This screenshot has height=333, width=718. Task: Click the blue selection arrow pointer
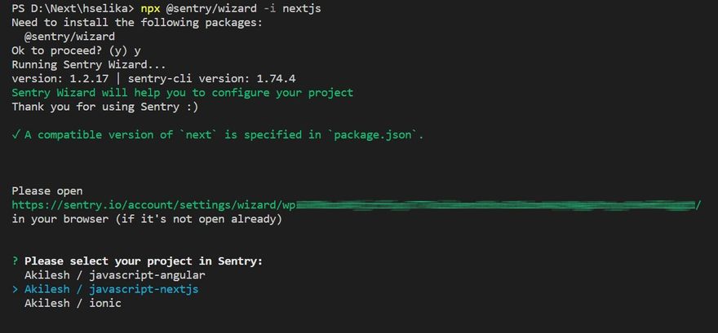coord(16,289)
